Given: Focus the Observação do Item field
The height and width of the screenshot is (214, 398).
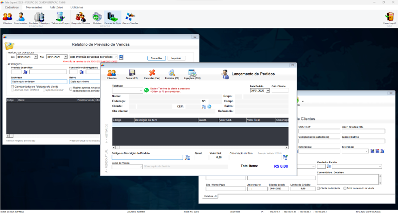Looking at the screenshot, I should click(x=256, y=157).
